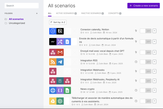The height and width of the screenshot is (109, 163).
Task: Click the OpenAI ChatGPT module icon
Action: [x=60, y=101]
